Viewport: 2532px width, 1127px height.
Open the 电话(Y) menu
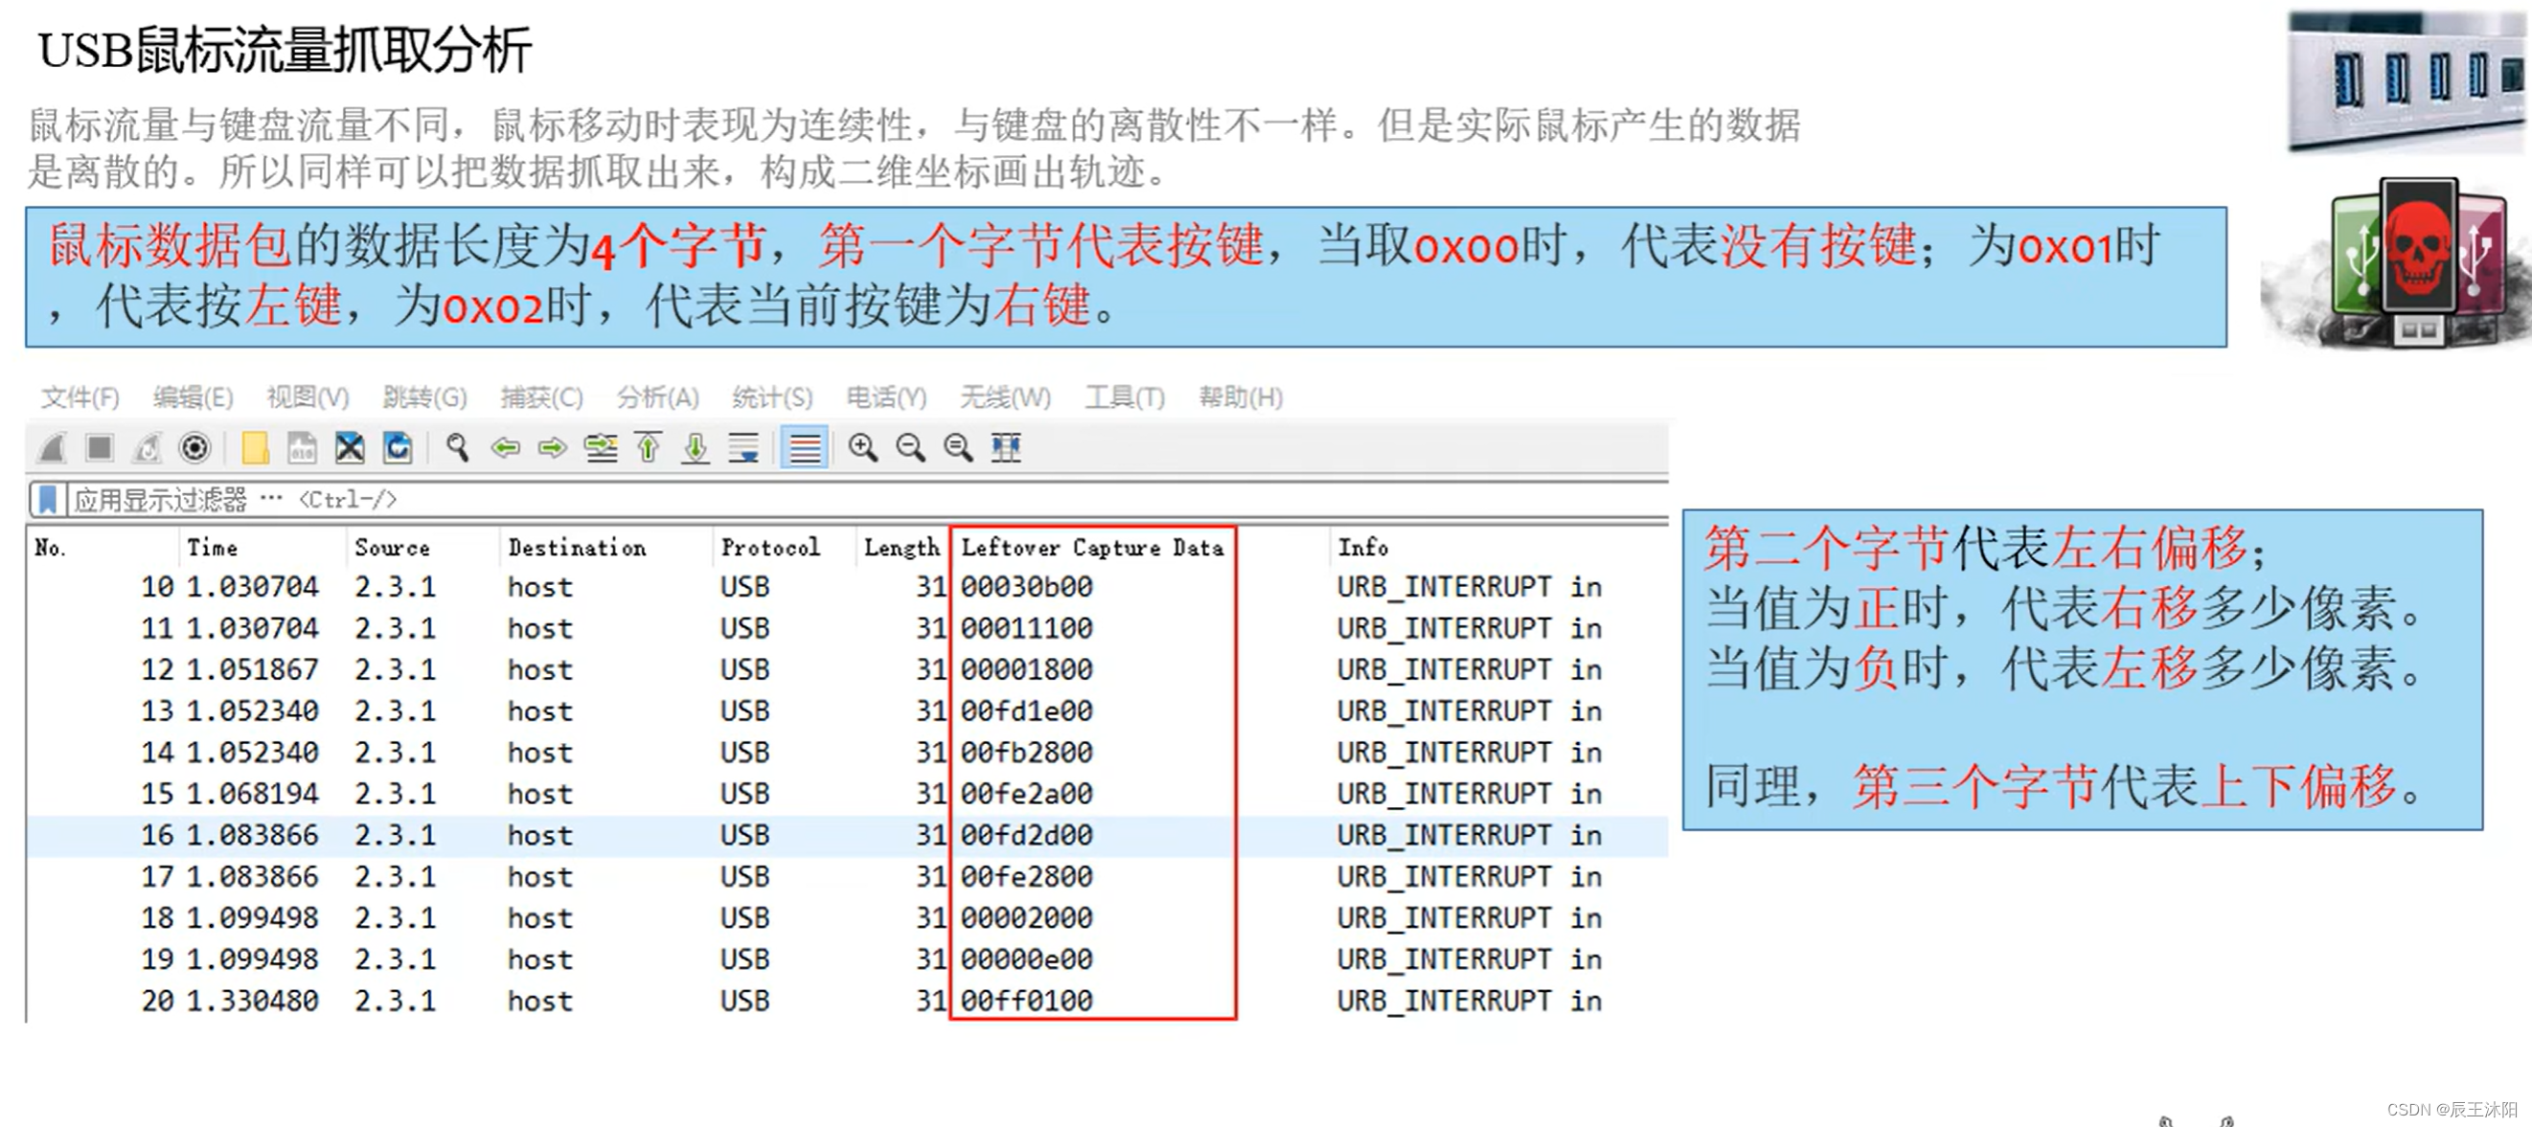(886, 398)
